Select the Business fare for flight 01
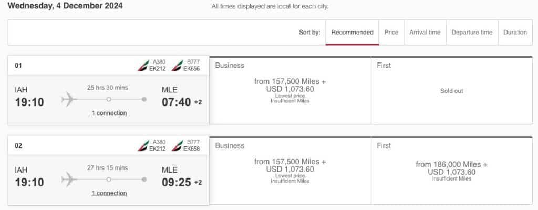Screen dimensions: 538x210 [290, 90]
